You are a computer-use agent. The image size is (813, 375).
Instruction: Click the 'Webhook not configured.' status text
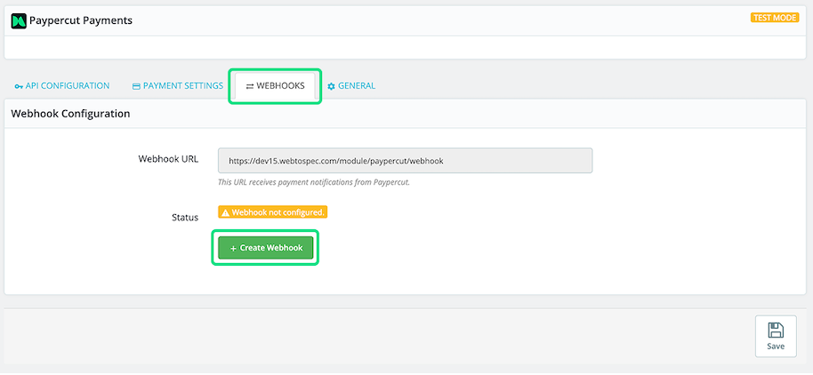pos(278,212)
